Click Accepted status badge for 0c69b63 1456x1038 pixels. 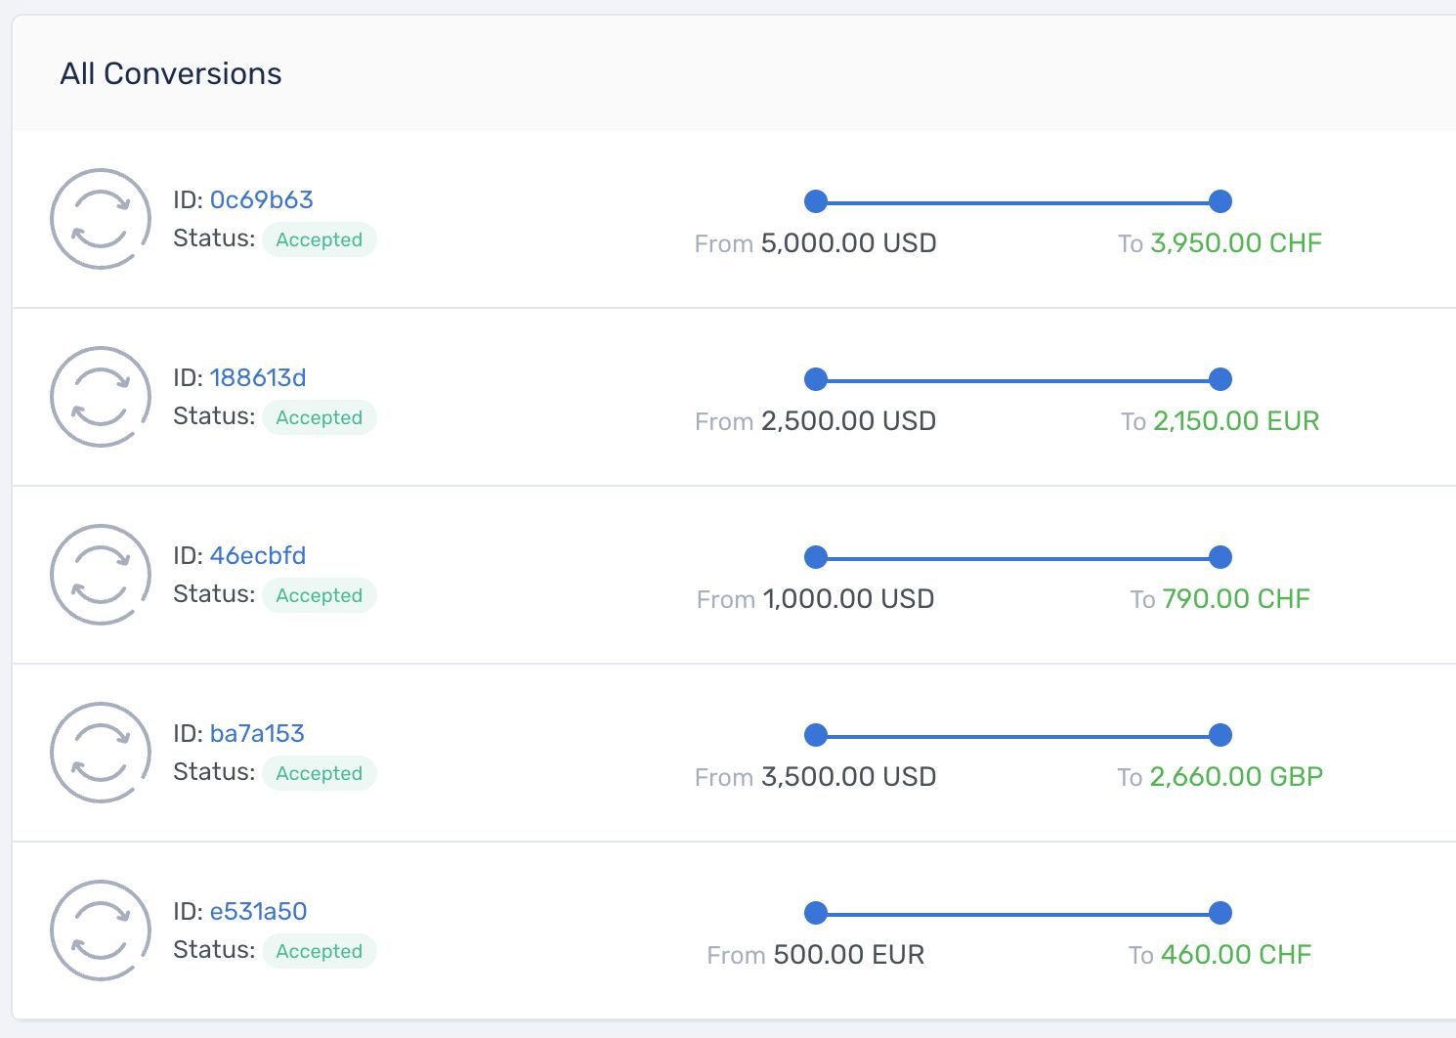tap(320, 239)
